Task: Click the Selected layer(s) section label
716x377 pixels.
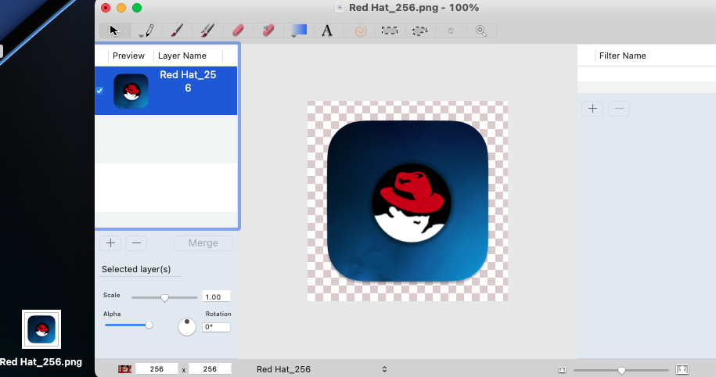Action: (x=136, y=269)
